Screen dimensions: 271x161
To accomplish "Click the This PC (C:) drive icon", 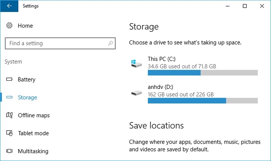I will tap(136, 64).
